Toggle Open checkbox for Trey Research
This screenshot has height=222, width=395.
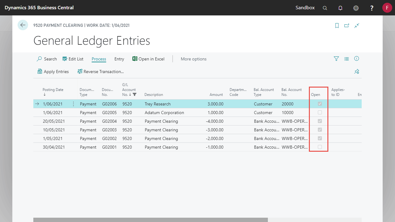(320, 104)
